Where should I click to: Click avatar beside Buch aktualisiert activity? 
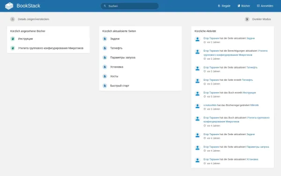198,119
